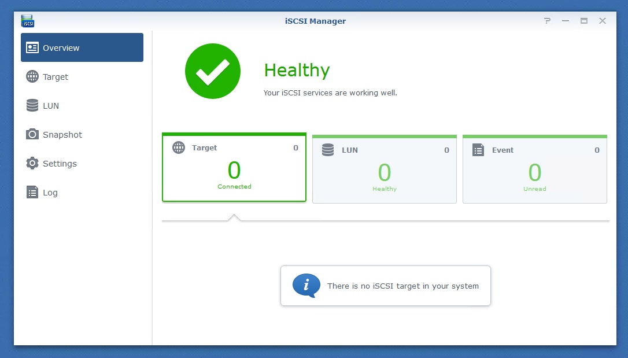Select the LUN Healthy status card
628x358 pixels.
click(385, 170)
